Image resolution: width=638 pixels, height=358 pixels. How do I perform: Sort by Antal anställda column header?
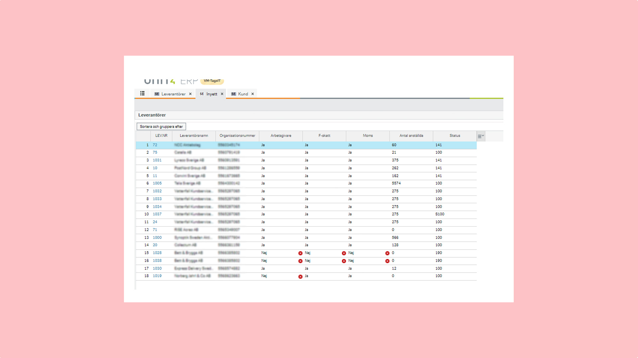[x=411, y=136]
